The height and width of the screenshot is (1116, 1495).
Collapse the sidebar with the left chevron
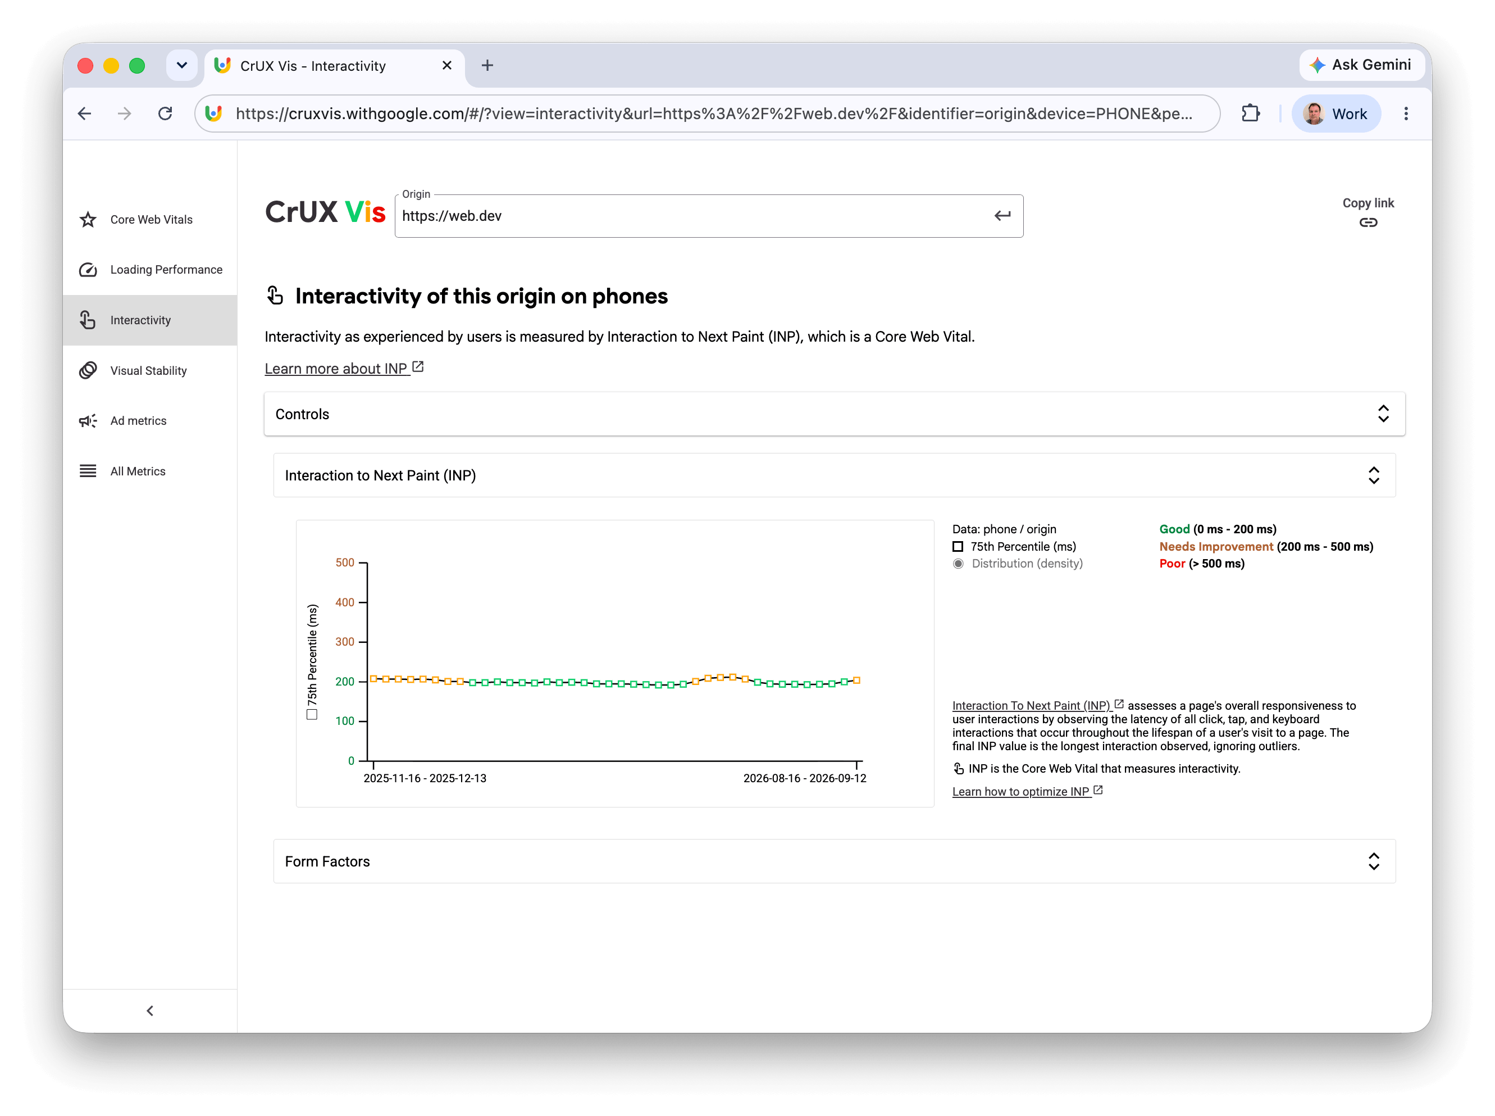(150, 1010)
